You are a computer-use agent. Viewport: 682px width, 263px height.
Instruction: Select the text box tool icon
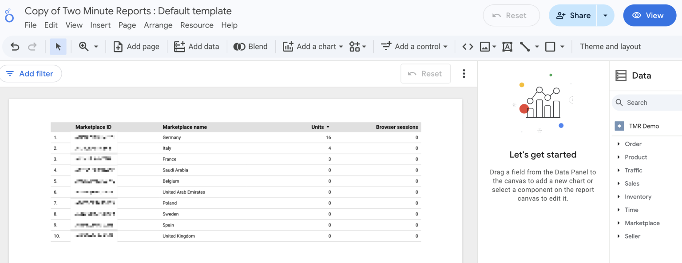(x=508, y=47)
